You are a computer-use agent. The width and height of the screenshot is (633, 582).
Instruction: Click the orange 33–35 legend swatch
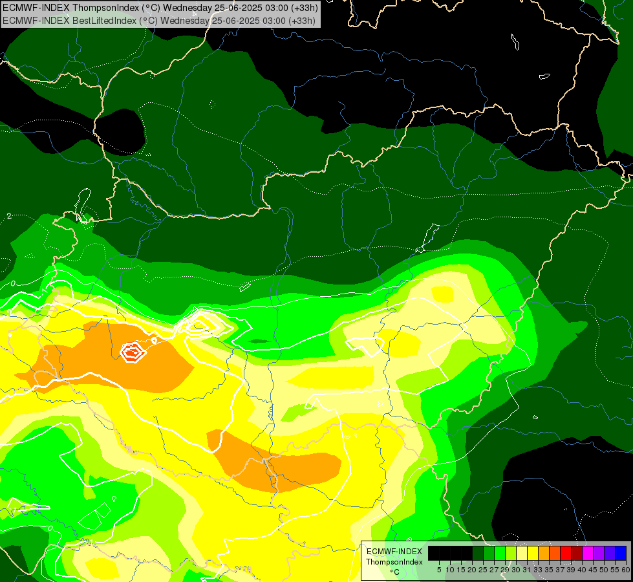(544, 553)
